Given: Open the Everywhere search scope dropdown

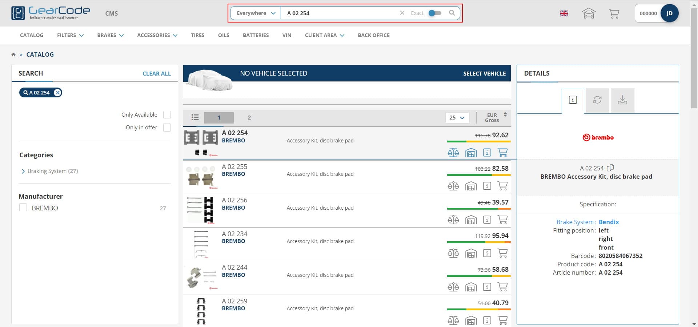Looking at the screenshot, I should coord(256,13).
